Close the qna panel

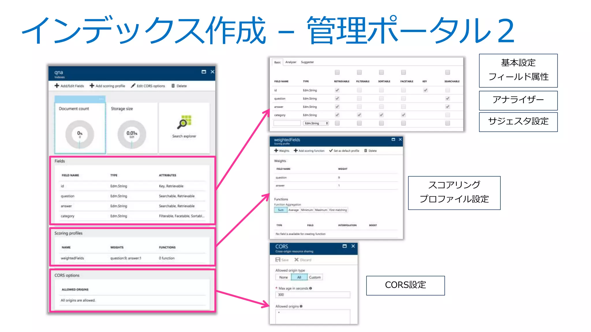tap(212, 72)
